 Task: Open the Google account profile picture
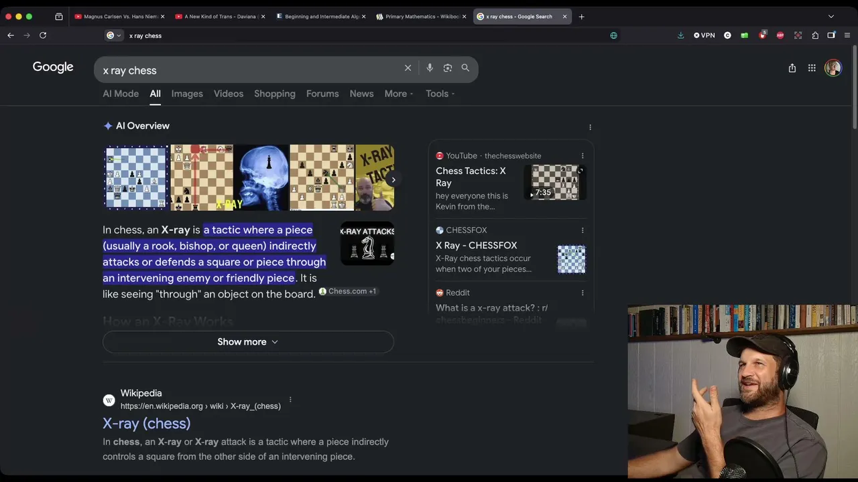coord(833,68)
